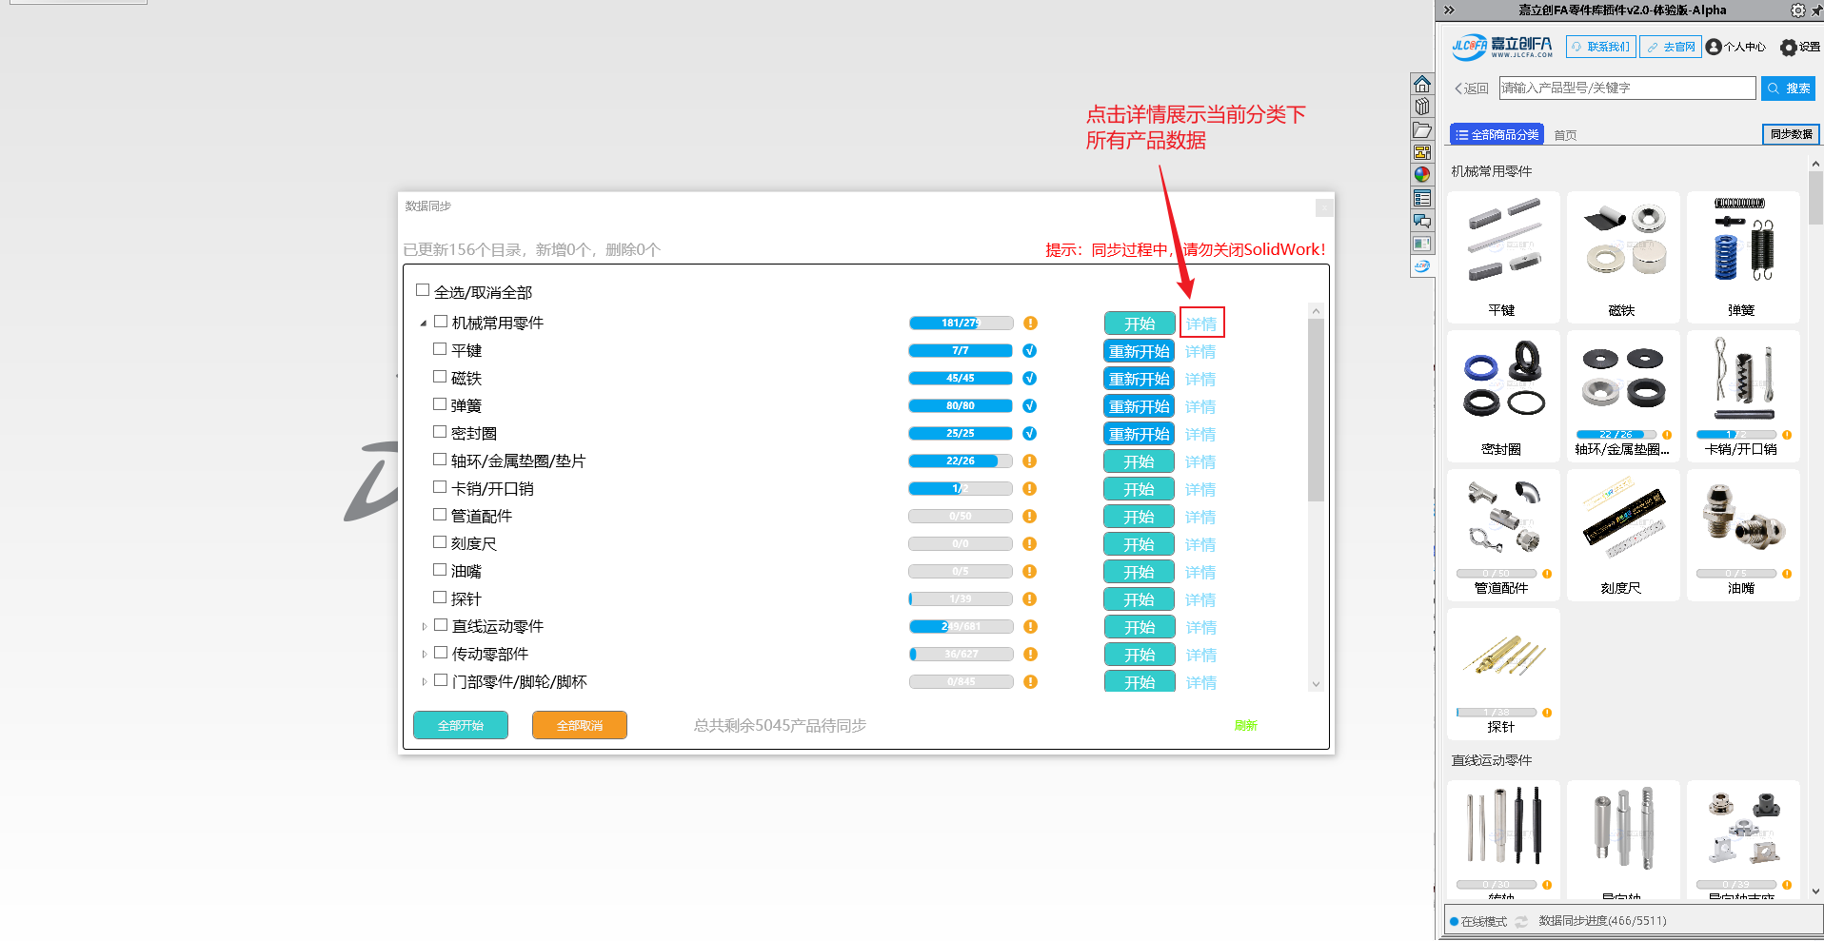Open the SolidWorks Forum chat icon
Viewport: 1824px width, 941px height.
(x=1421, y=221)
